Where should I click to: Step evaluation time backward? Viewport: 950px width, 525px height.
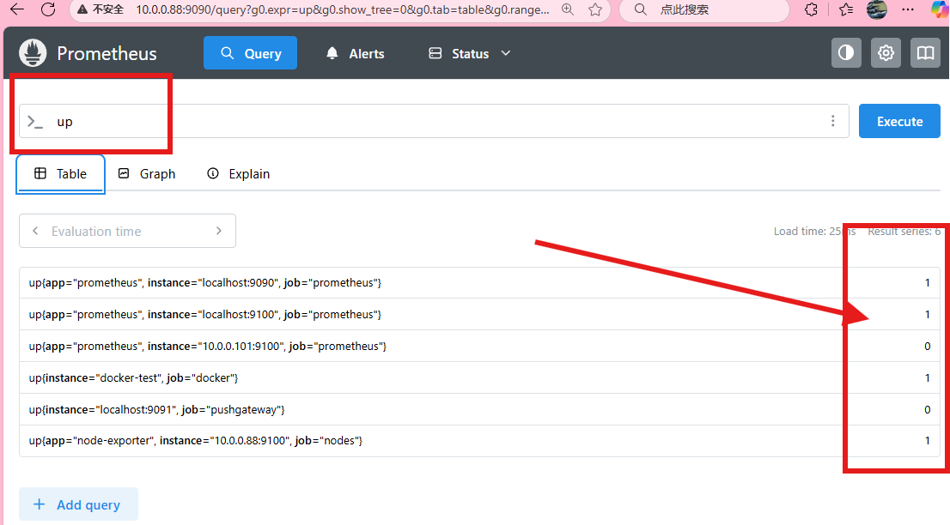click(36, 231)
